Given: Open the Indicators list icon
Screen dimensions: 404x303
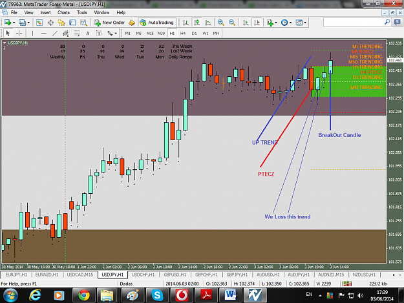Looking at the screenshot, I should (270, 23).
